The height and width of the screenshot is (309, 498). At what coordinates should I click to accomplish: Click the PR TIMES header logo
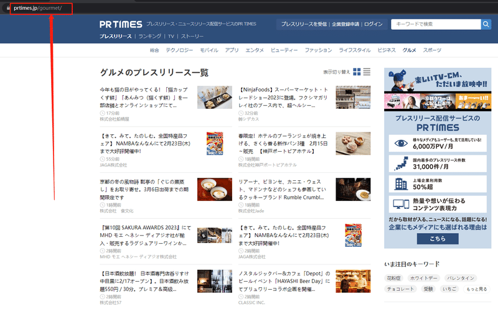click(121, 24)
